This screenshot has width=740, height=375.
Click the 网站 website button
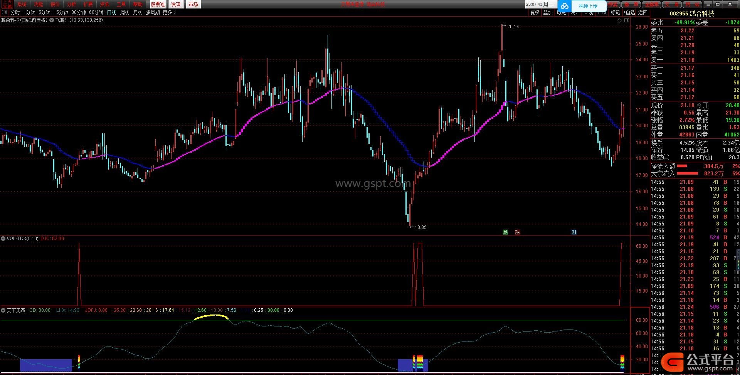693,5
